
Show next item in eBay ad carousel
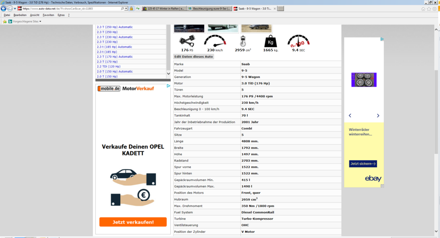click(x=378, y=116)
